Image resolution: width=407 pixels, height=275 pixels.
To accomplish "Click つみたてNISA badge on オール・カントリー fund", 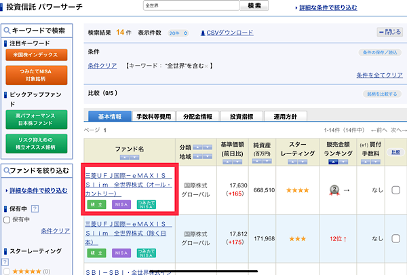I will (x=146, y=204).
